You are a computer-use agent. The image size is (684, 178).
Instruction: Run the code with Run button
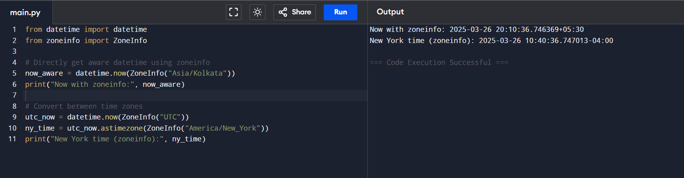(x=341, y=12)
